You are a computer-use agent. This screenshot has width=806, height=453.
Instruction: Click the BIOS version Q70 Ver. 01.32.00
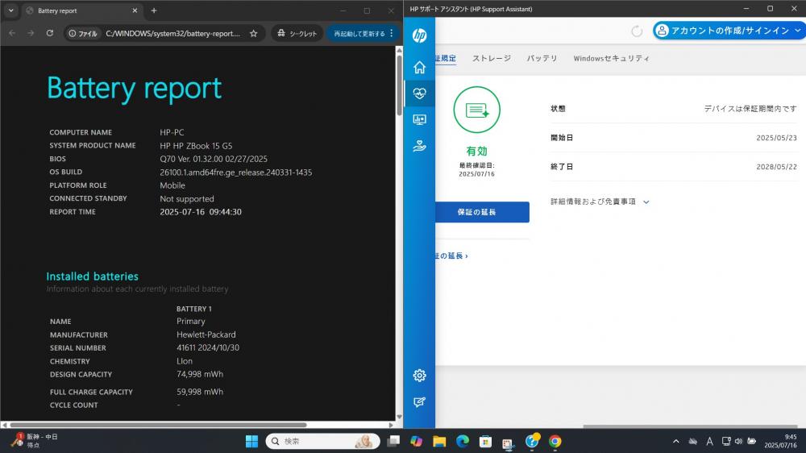214,159
